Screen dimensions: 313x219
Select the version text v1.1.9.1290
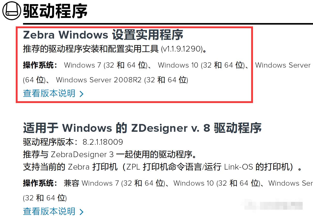182,49
